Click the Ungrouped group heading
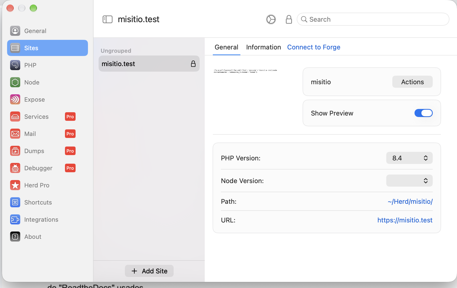Viewport: 457px width, 288px height. (116, 51)
